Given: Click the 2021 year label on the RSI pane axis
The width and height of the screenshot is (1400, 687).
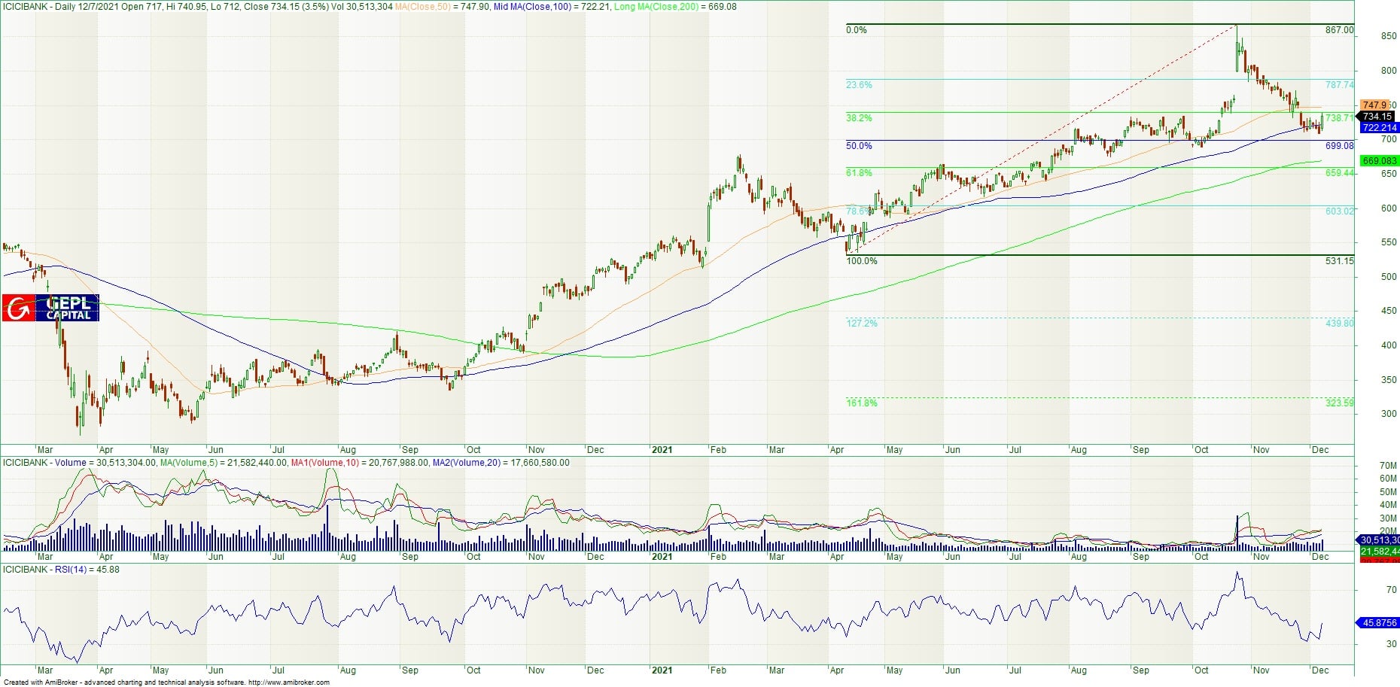Looking at the screenshot, I should [662, 670].
